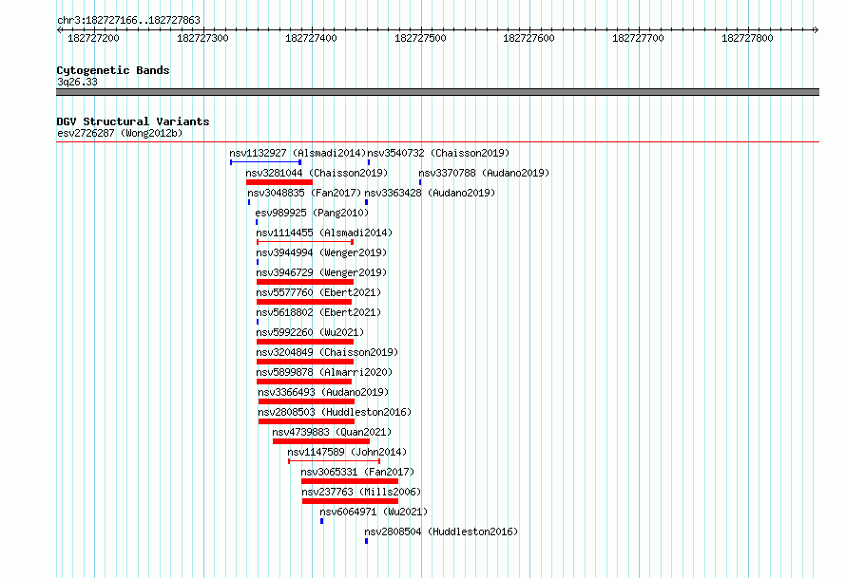Open nsv5899878 (Almarri2020) label
This screenshot has width=846, height=578.
(324, 372)
